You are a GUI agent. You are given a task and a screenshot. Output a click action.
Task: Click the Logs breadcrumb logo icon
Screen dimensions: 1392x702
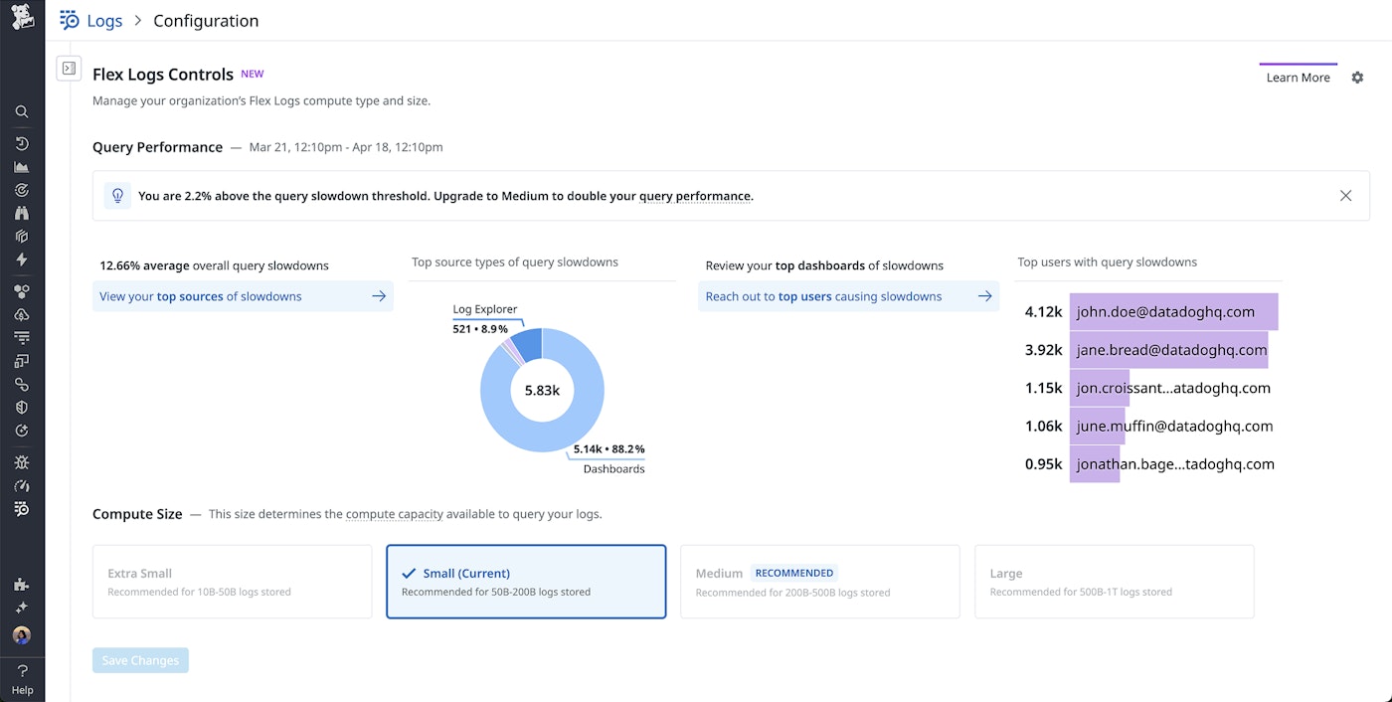(70, 20)
